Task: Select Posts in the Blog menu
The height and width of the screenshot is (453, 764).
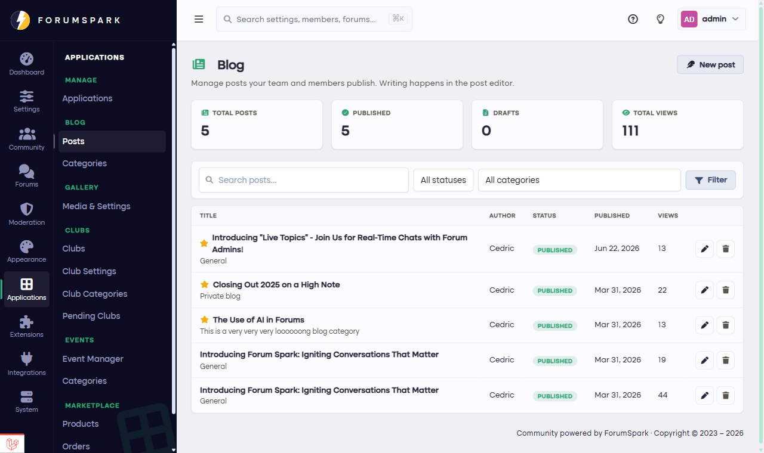Action: coord(112,141)
